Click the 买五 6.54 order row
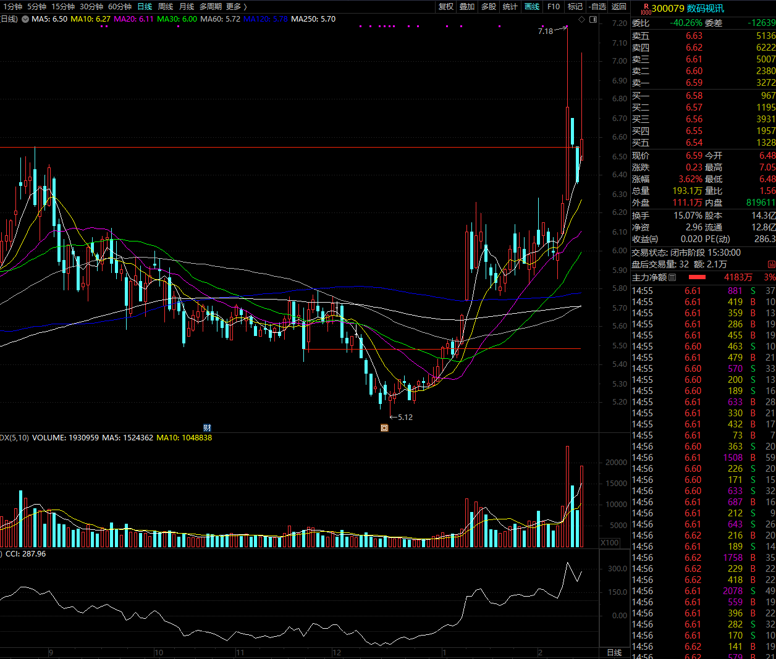776x659 pixels. pos(703,143)
